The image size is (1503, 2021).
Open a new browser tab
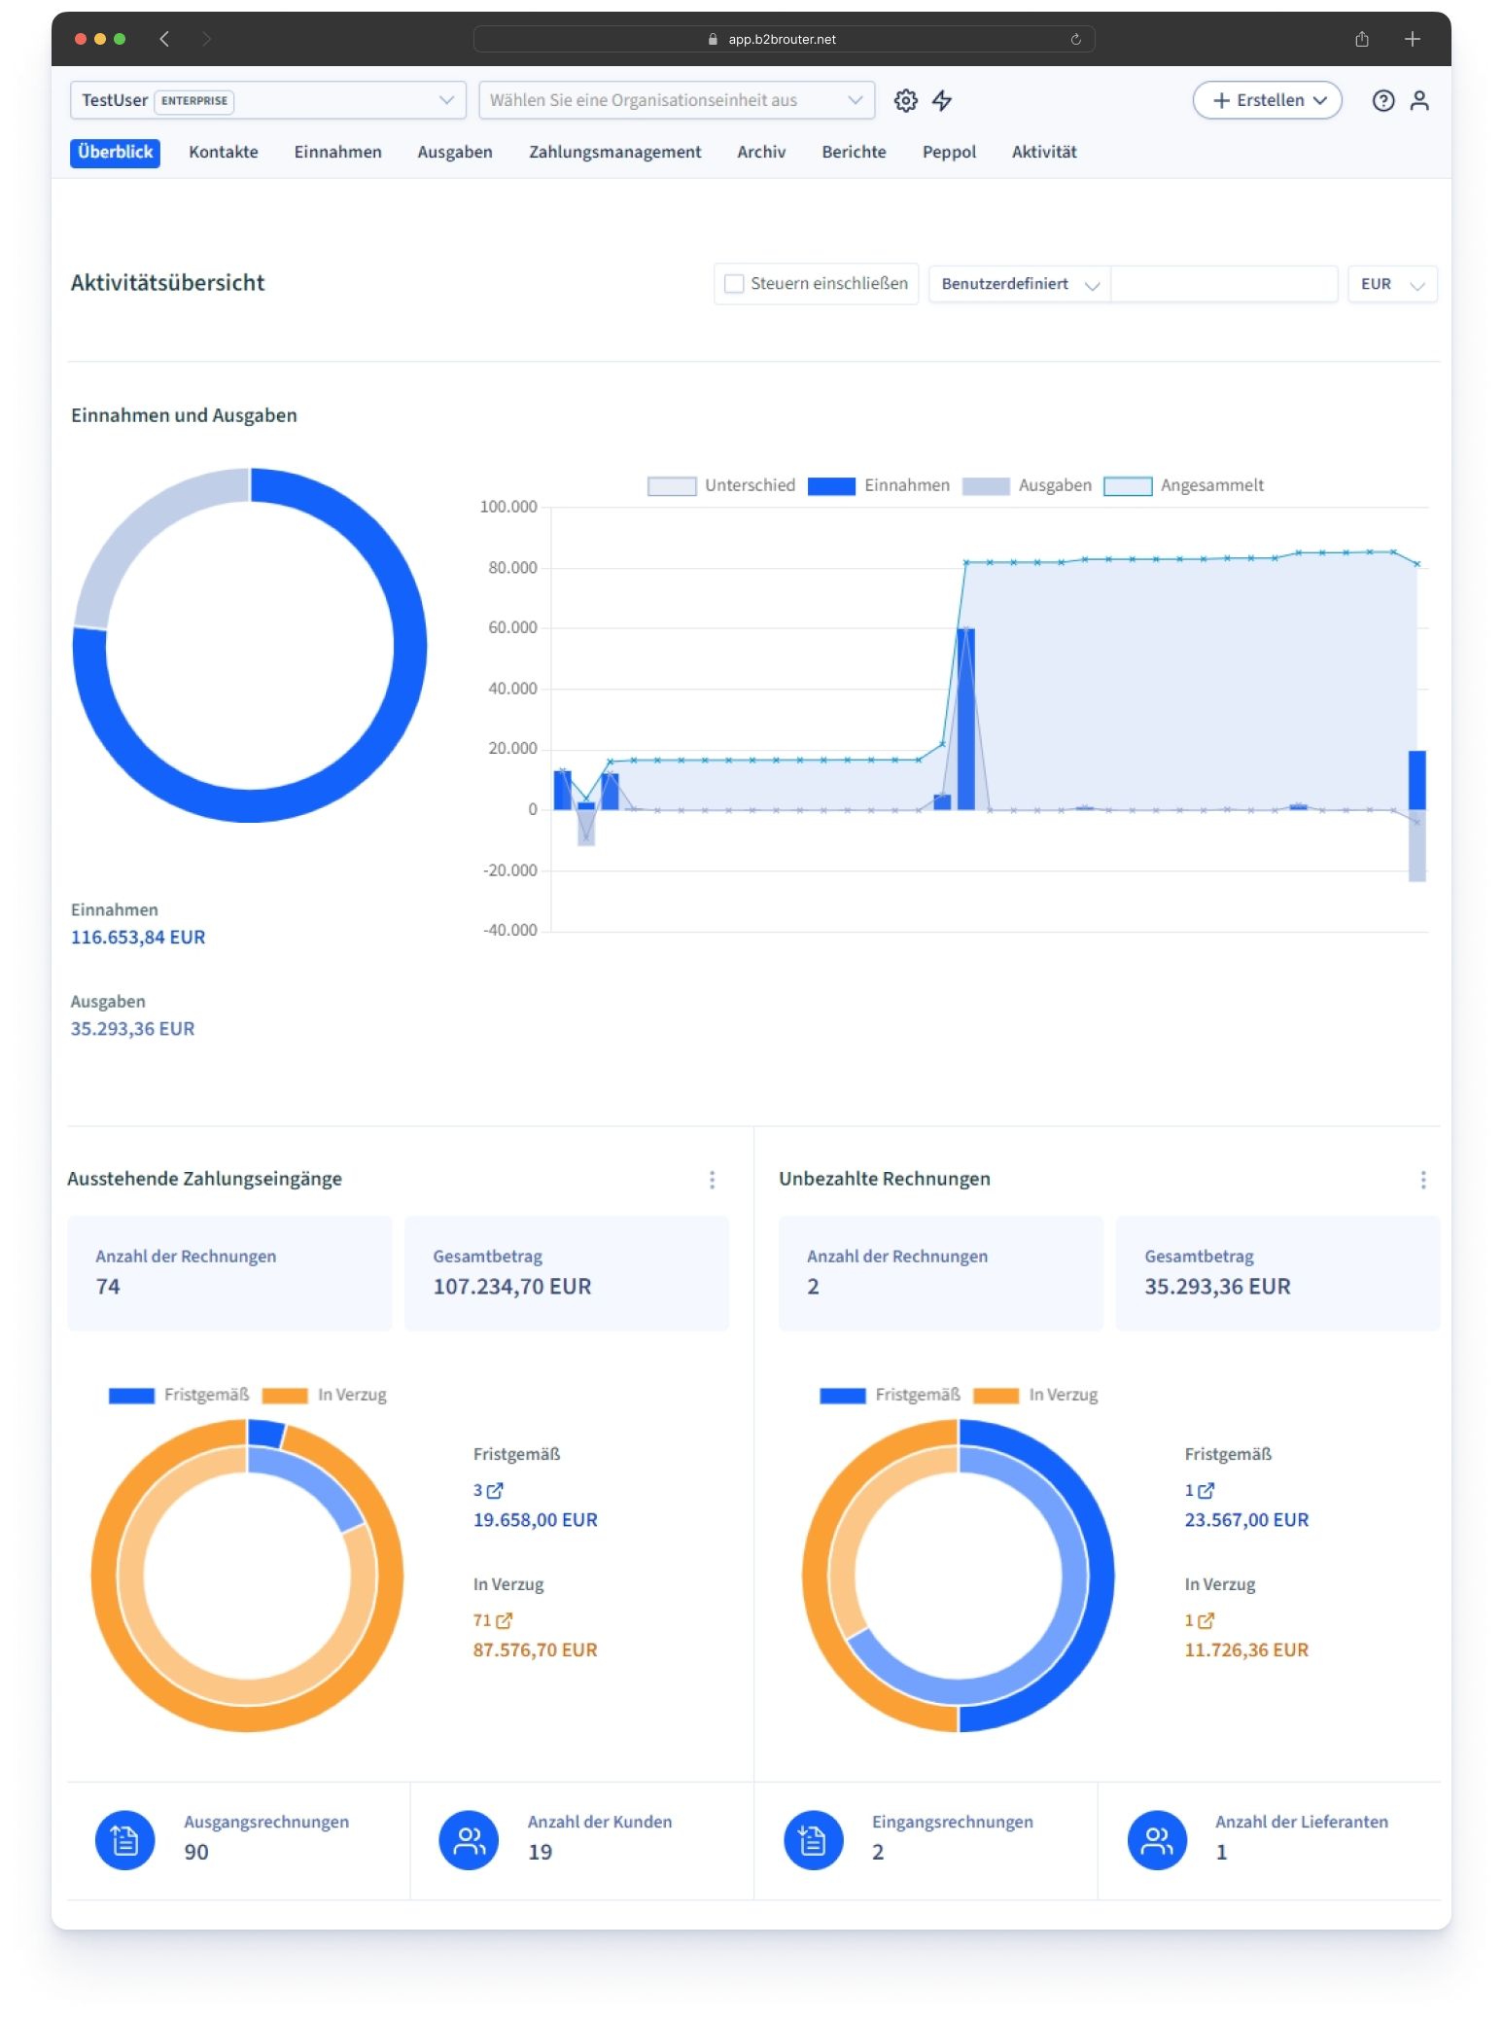point(1413,39)
